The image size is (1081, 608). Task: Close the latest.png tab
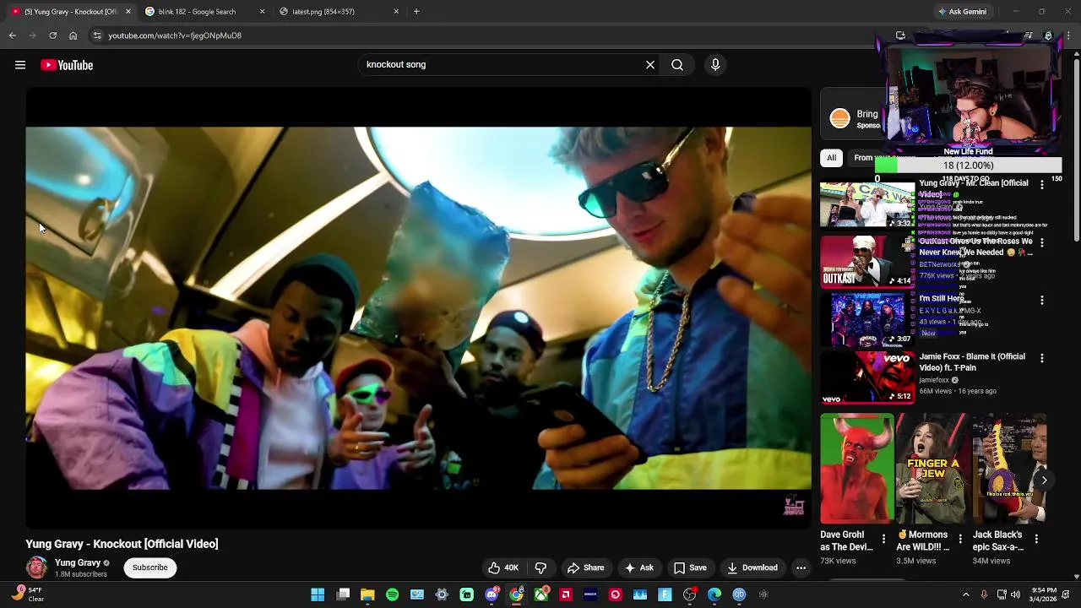coord(396,12)
